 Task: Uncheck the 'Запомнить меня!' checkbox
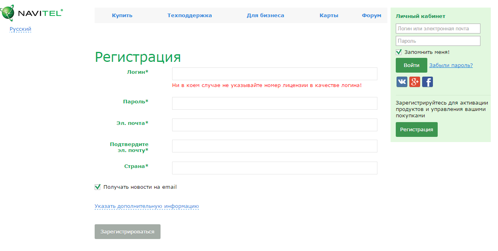(x=399, y=52)
